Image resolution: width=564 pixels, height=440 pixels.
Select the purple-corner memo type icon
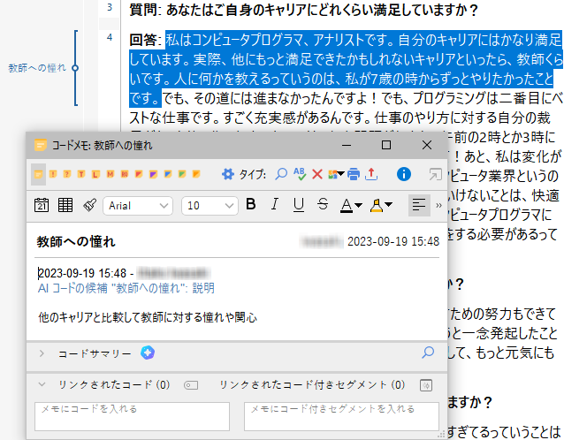tap(153, 174)
